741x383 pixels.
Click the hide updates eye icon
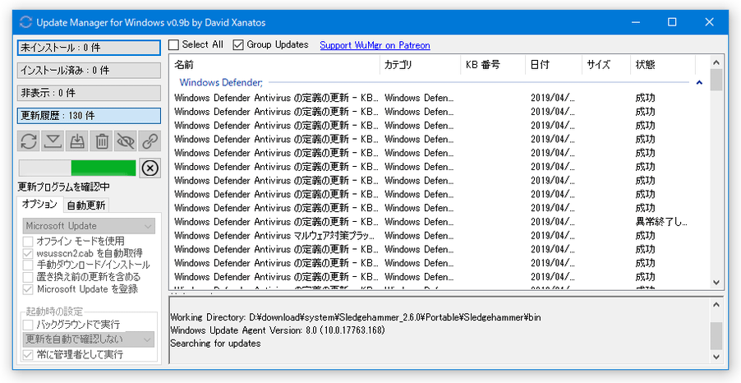coord(125,141)
